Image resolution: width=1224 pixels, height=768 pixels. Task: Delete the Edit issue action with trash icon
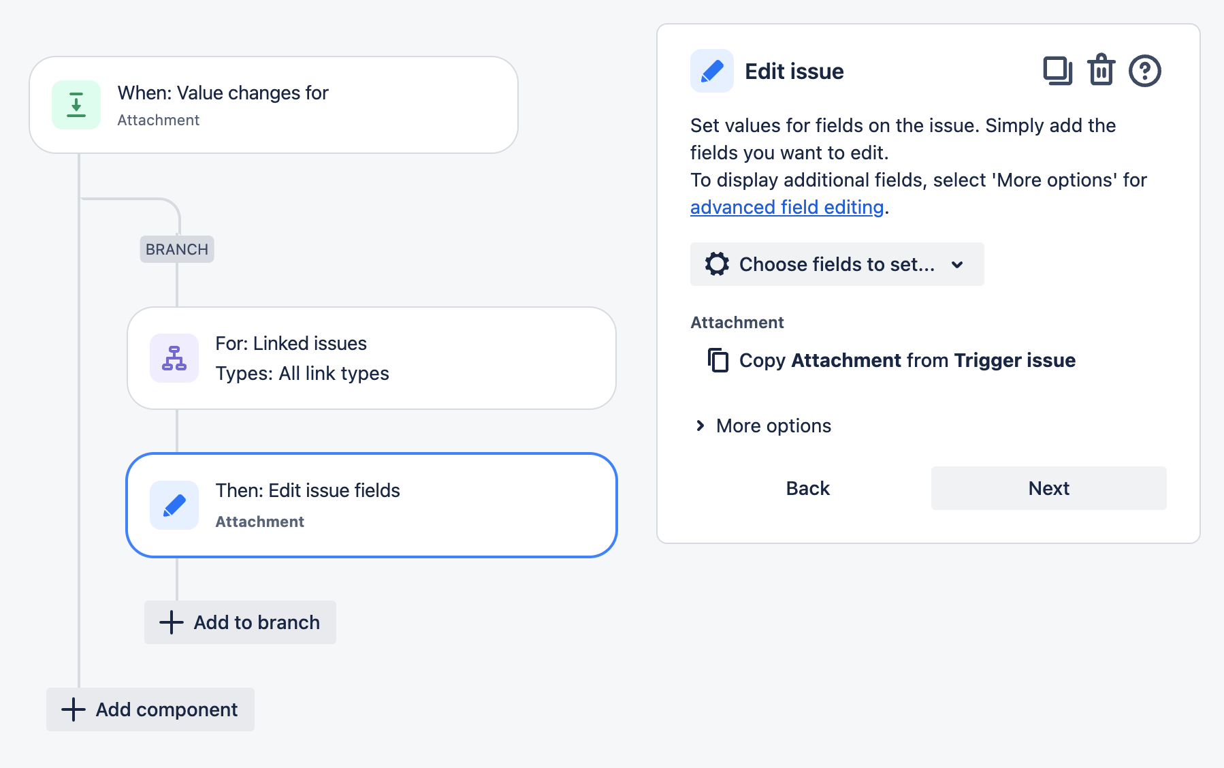(x=1101, y=69)
